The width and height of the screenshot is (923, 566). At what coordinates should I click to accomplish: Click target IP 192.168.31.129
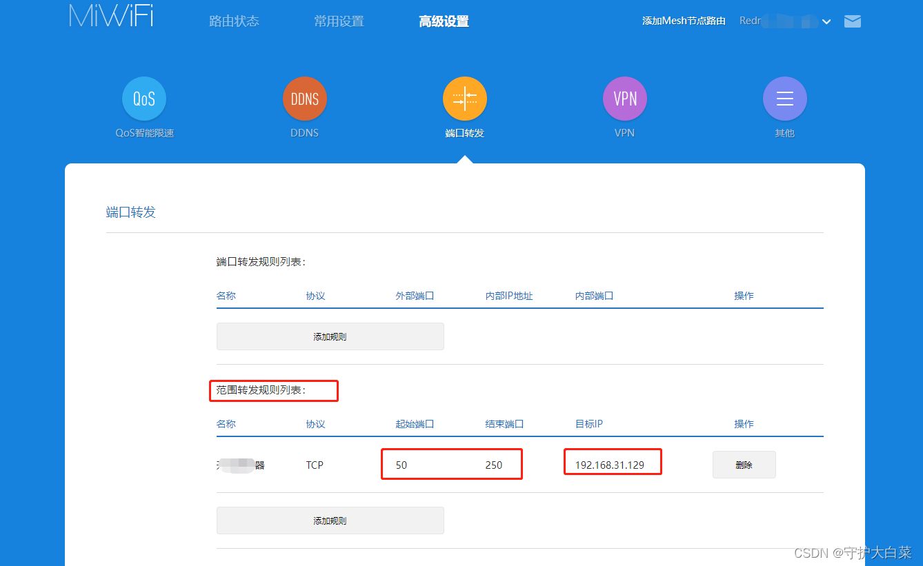pyautogui.click(x=610, y=465)
